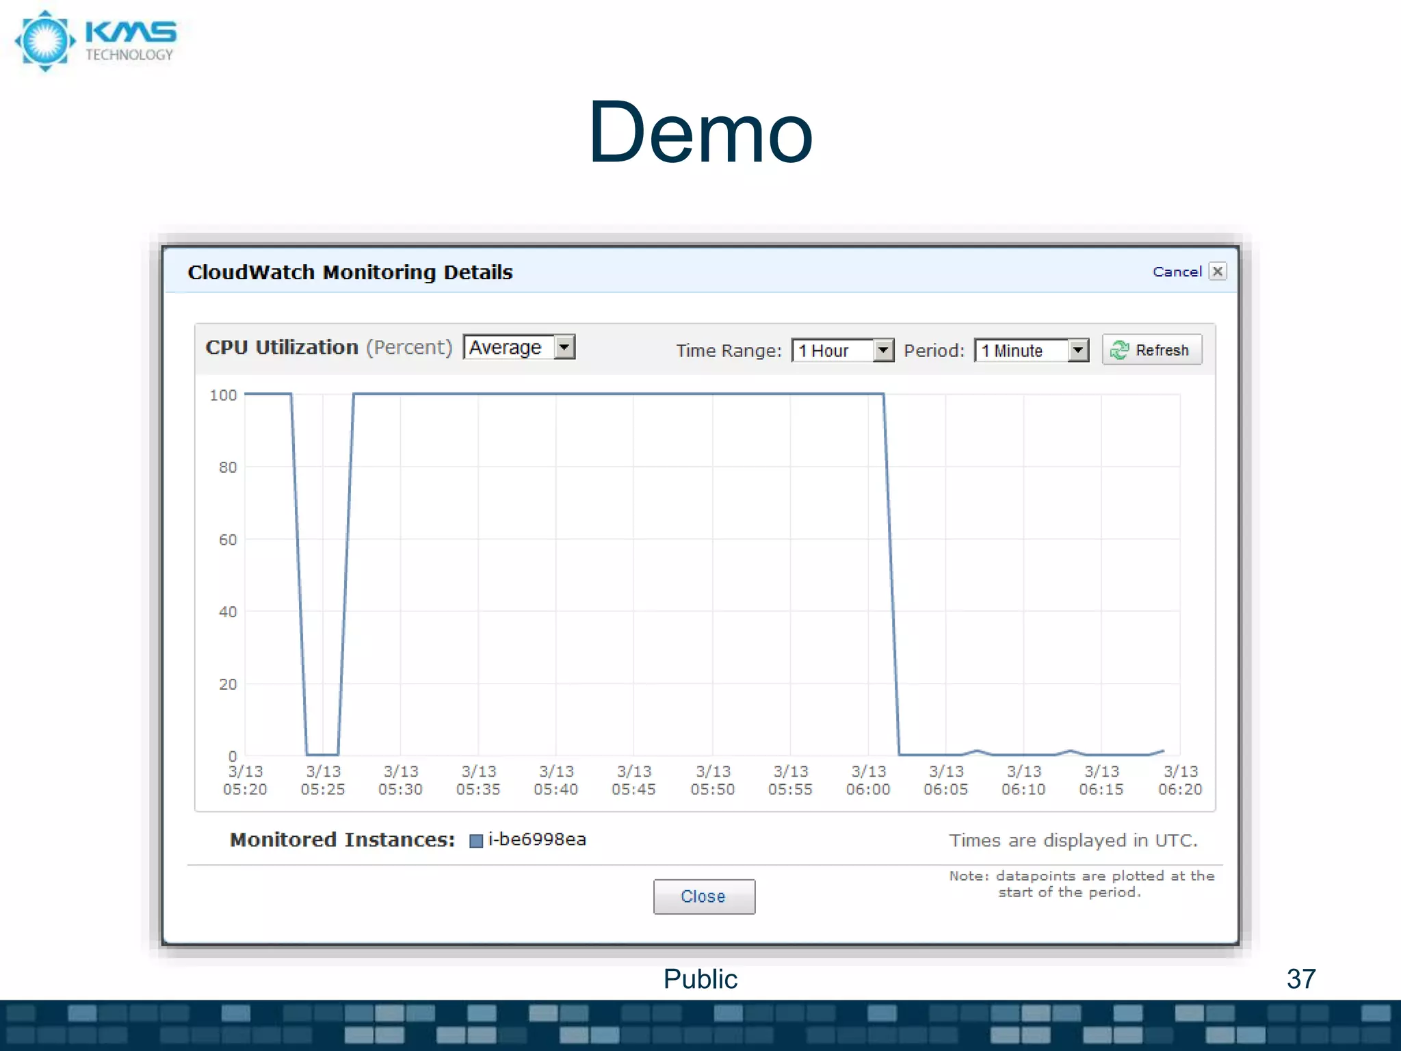Click the 3/13 05:25 axis label
The image size is (1401, 1051).
click(323, 780)
